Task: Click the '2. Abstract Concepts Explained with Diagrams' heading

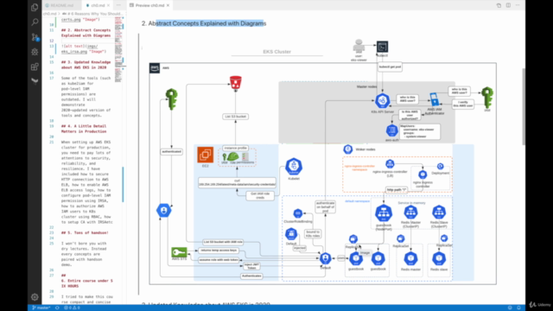Action: 204,23
